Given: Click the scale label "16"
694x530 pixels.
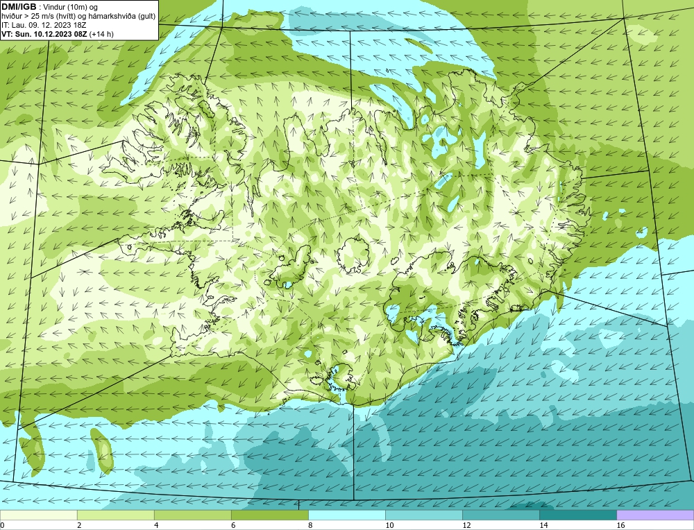Looking at the screenshot, I should point(620,525).
